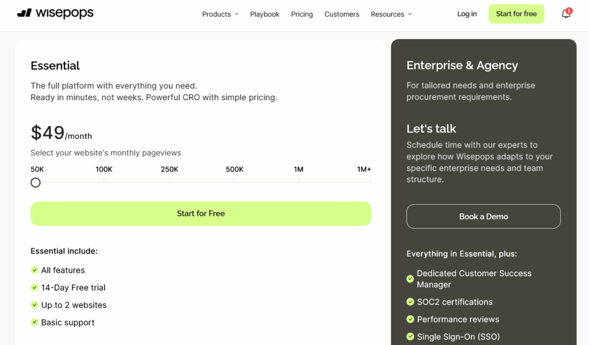Click 'Everything in Essential, plus:' text
Viewport: 589px width, 345px height.
coord(462,254)
